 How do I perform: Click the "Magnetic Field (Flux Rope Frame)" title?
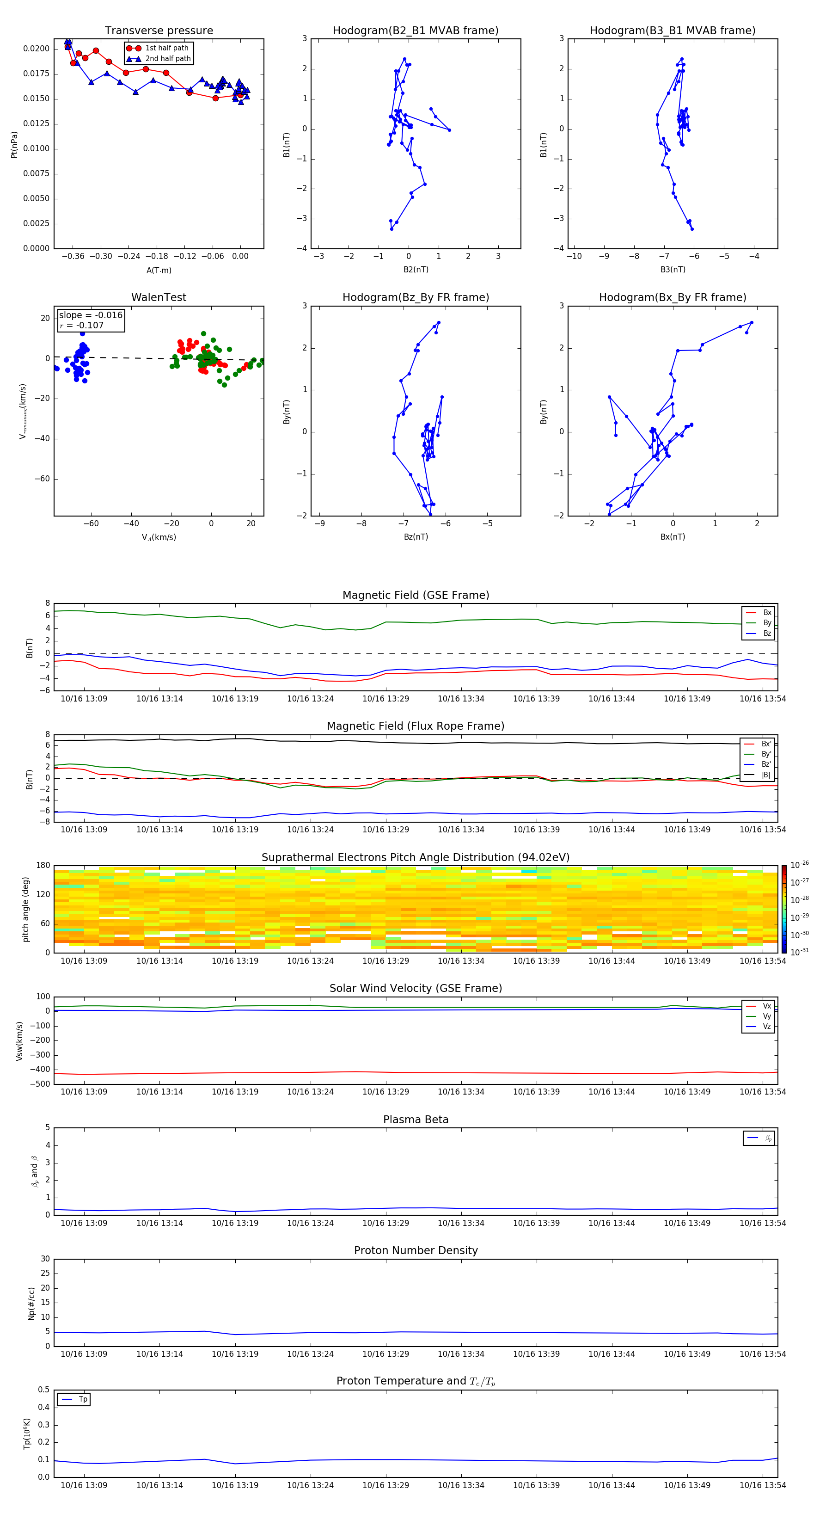click(416, 726)
